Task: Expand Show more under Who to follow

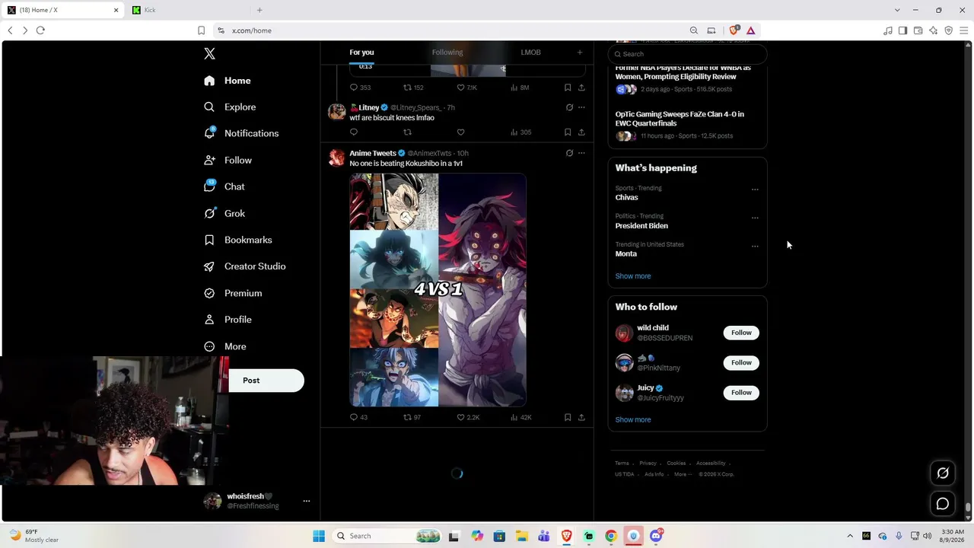Action: (x=633, y=419)
